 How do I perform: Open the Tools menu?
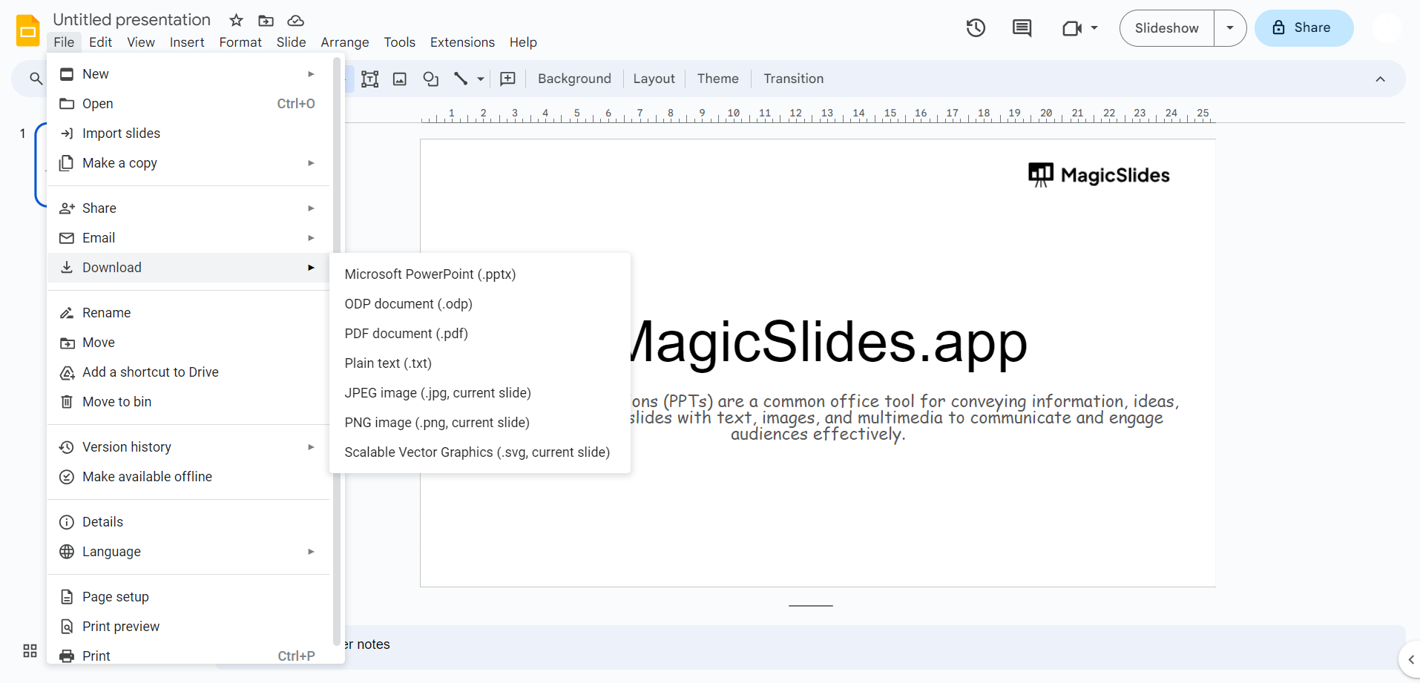point(400,42)
